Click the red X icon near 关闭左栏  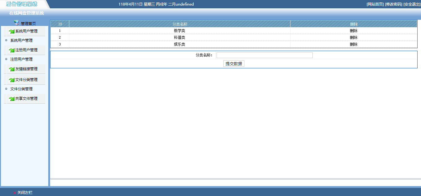pyautogui.click(x=15, y=193)
